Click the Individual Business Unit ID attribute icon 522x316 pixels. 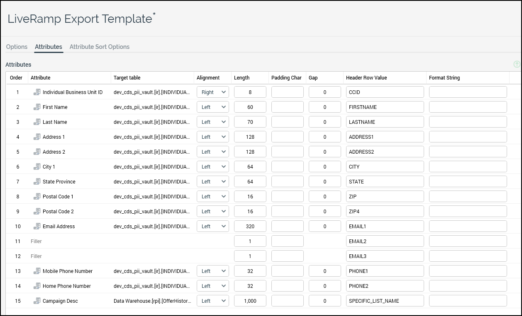pyautogui.click(x=37, y=92)
